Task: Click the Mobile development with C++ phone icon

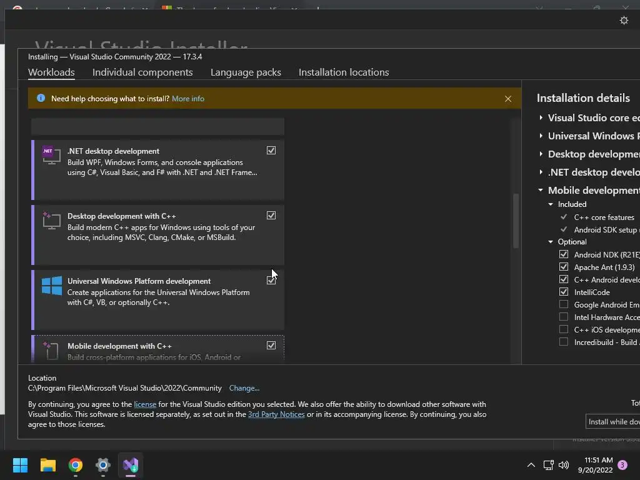Action: pos(51,351)
